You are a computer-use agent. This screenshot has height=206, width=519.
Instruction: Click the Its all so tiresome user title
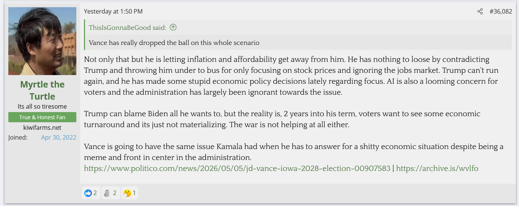coord(42,106)
